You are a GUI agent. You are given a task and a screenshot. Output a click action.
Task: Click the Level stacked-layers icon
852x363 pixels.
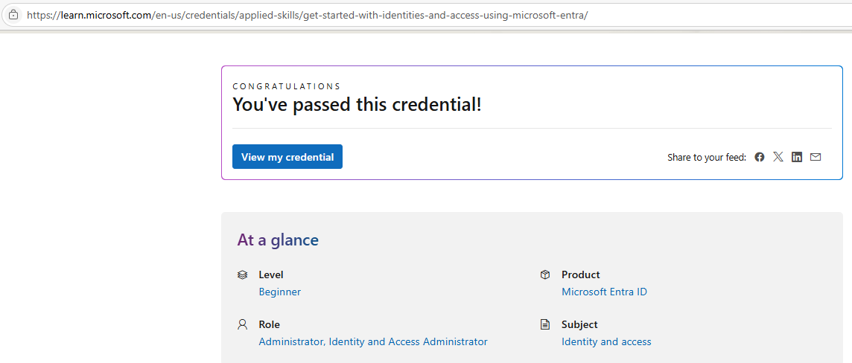(242, 274)
